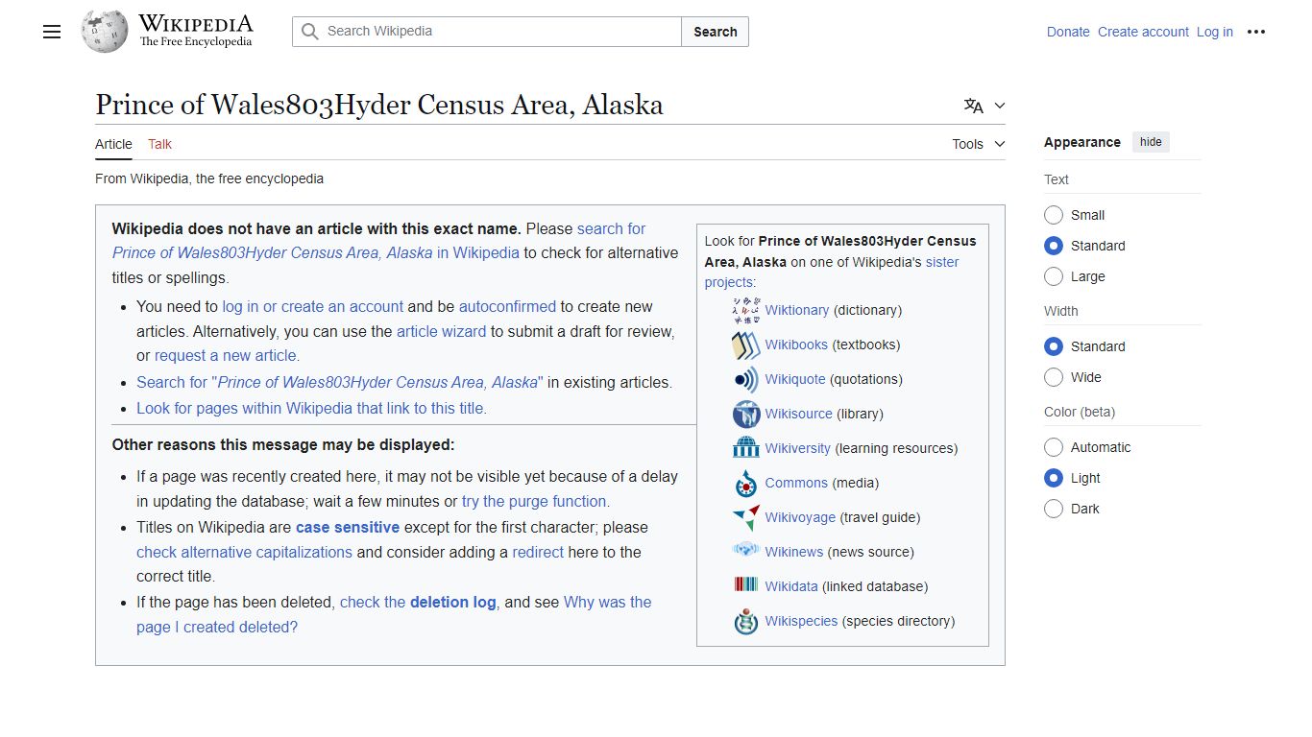Screen dimensions: 1312x737
Task: Open the Wikinews news source link
Action: tap(794, 552)
